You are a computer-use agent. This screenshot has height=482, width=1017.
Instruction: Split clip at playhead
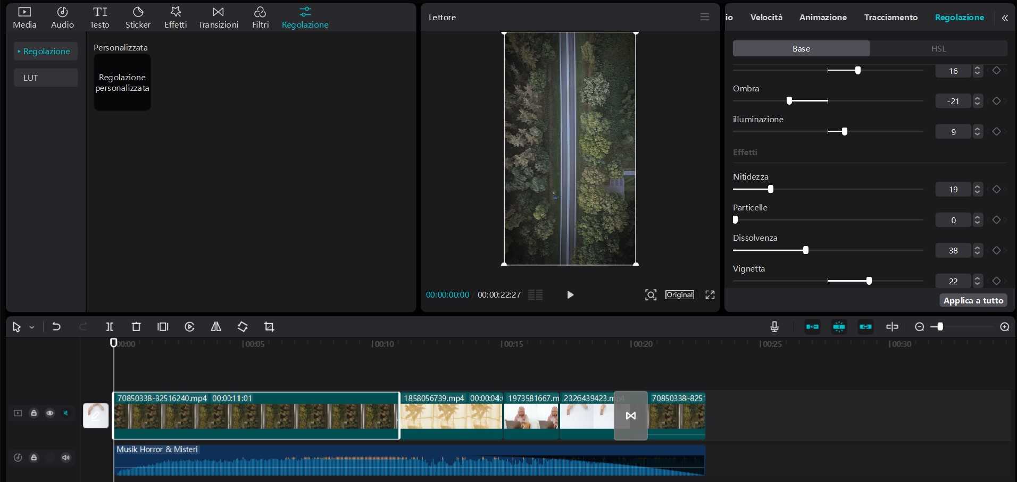pyautogui.click(x=110, y=327)
